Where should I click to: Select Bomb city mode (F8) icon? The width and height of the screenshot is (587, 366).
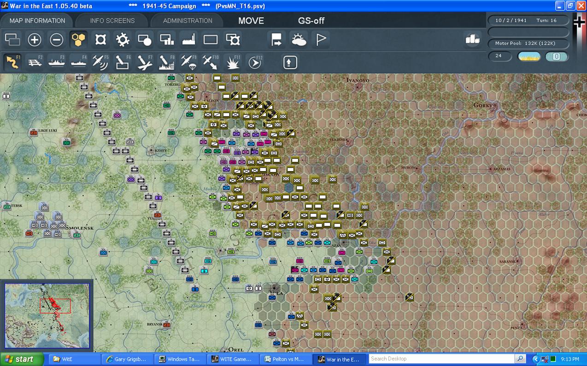(166, 62)
